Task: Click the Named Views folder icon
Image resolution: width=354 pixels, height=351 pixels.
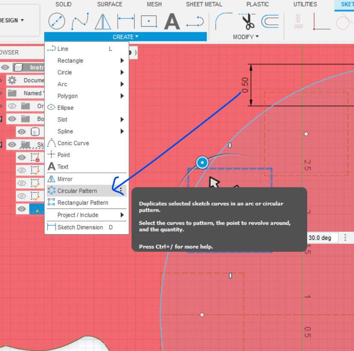Action: 12,93
